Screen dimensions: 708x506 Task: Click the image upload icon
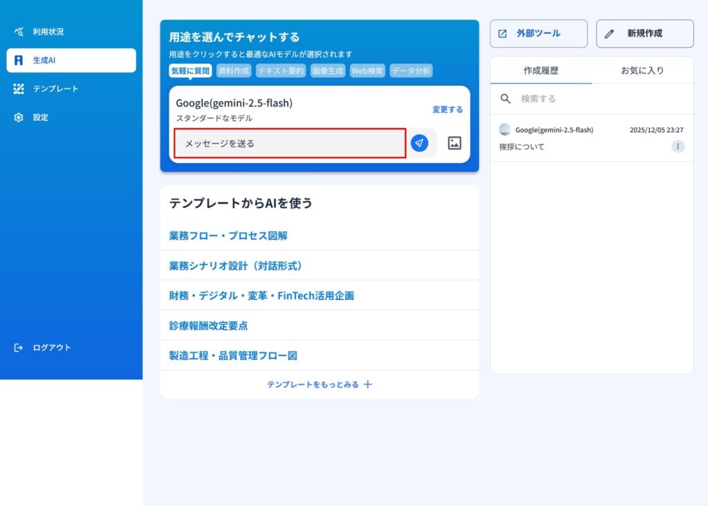(454, 143)
